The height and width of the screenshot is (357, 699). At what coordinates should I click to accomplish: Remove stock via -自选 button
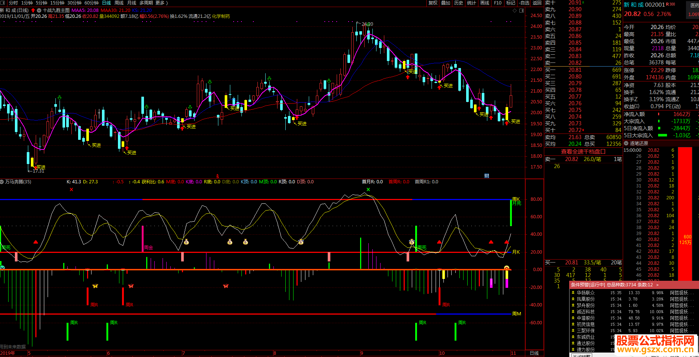[524, 3]
